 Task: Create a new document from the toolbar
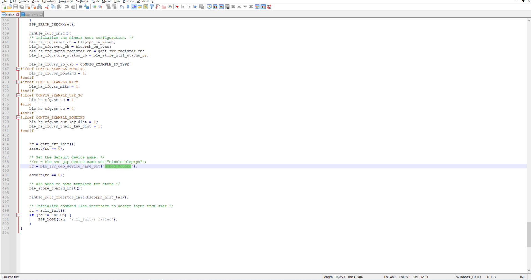[4, 7]
